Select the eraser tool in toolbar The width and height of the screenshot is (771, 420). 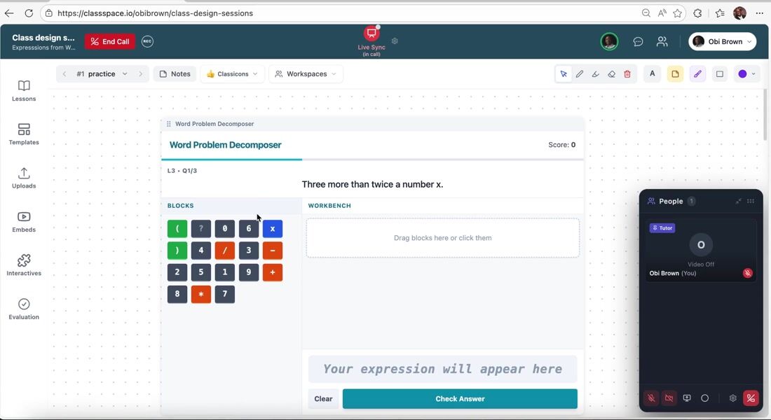pyautogui.click(x=611, y=74)
